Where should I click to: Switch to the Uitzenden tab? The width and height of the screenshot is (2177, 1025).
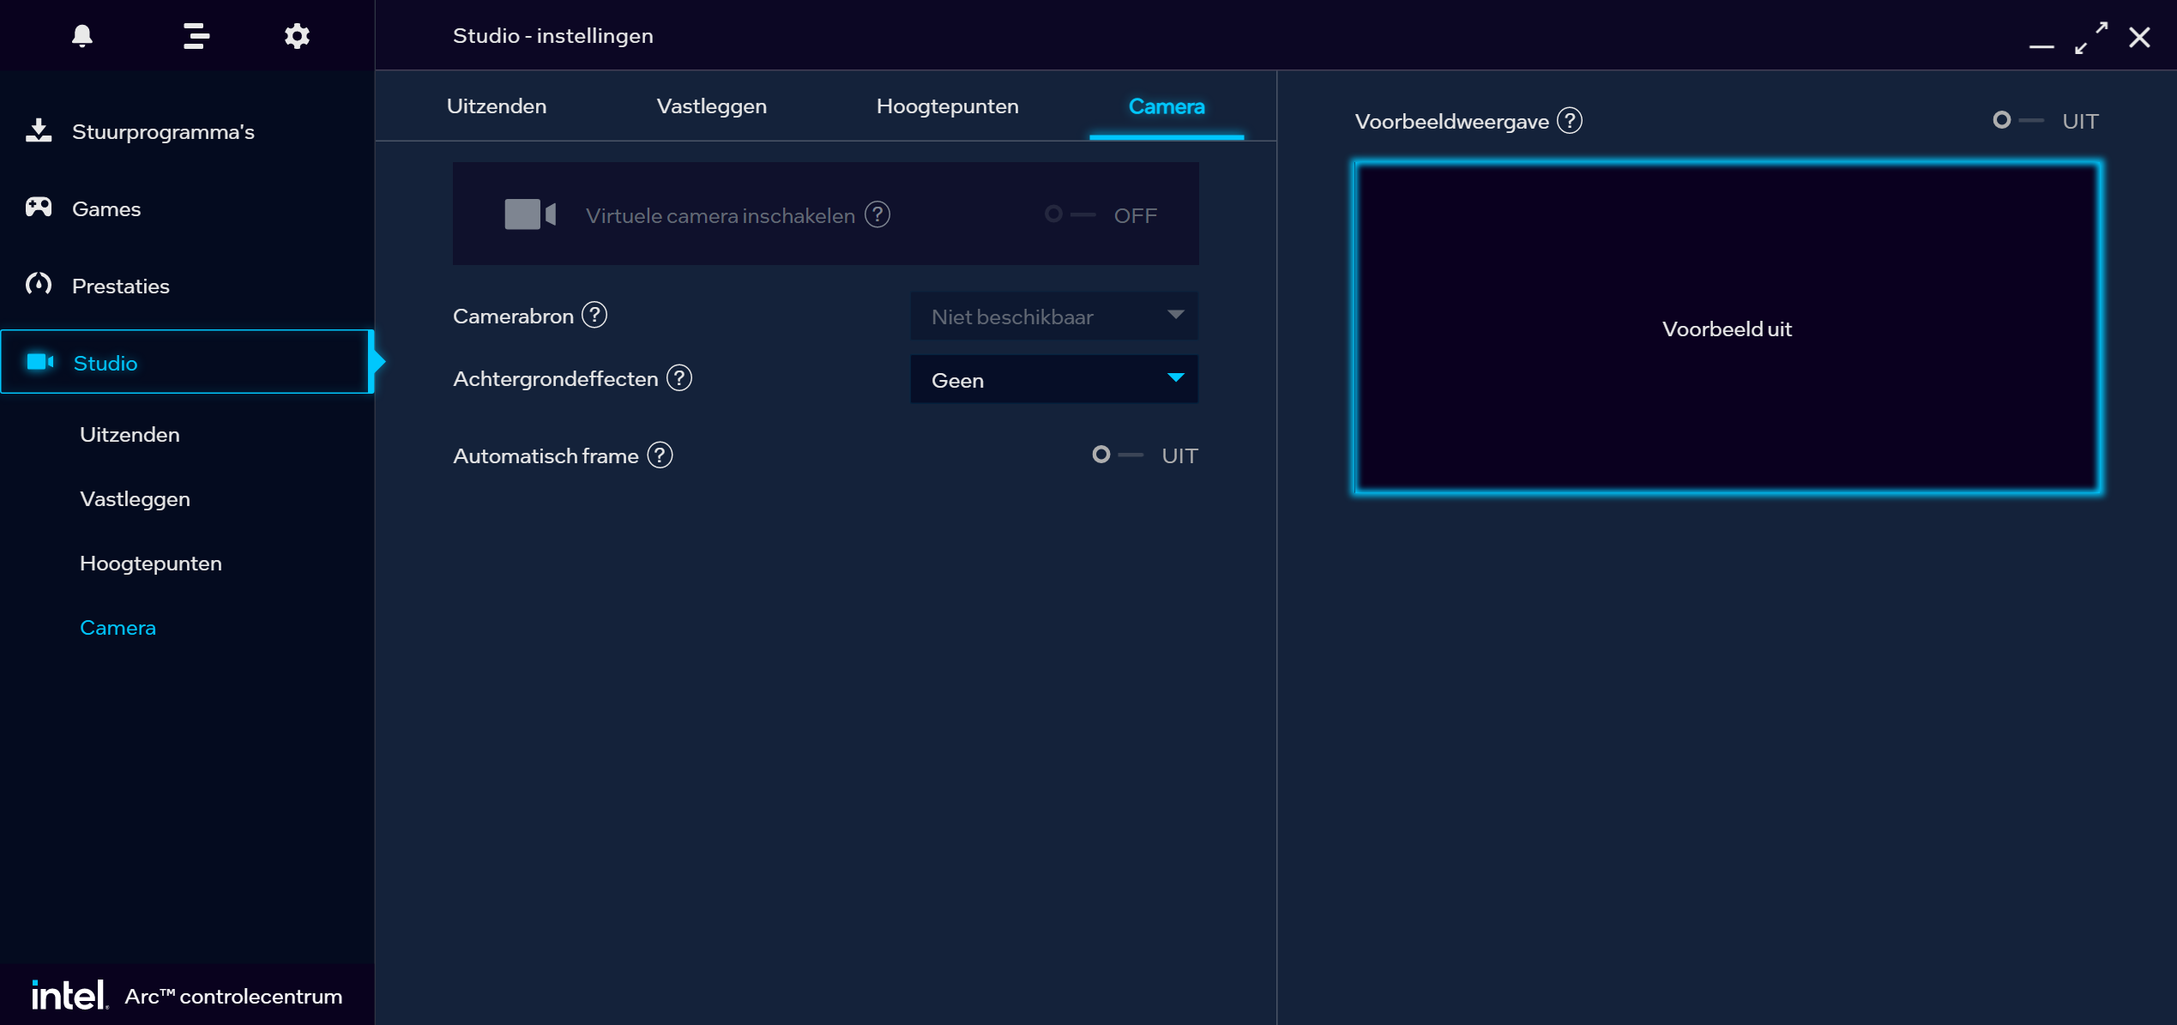[x=497, y=106]
